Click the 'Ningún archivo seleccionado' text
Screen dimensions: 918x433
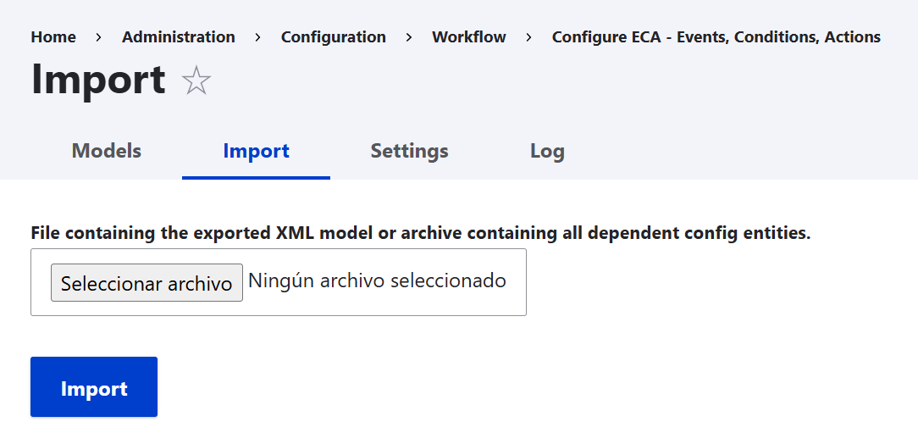(377, 280)
